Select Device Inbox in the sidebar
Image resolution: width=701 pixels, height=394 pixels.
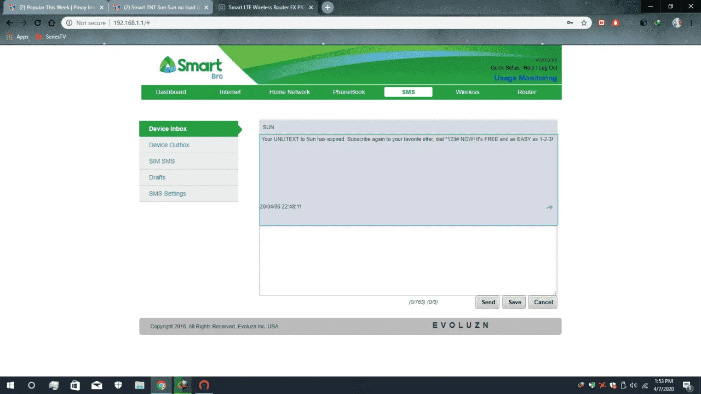[189, 129]
